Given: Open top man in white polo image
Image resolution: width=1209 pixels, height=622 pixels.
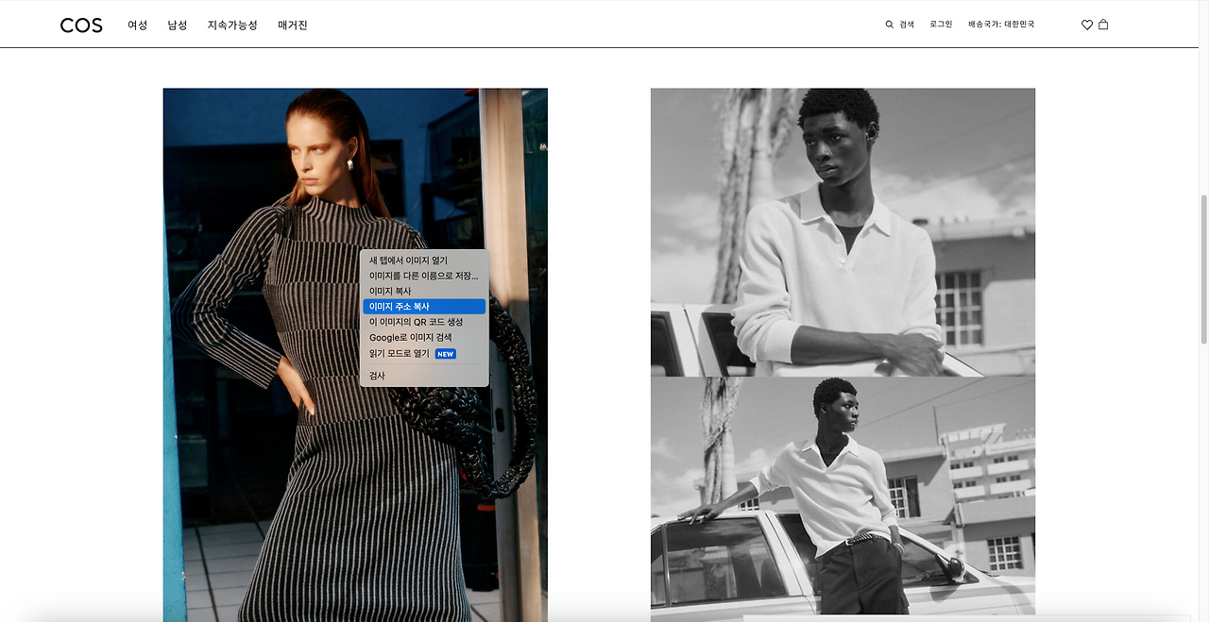Looking at the screenshot, I should (x=843, y=232).
